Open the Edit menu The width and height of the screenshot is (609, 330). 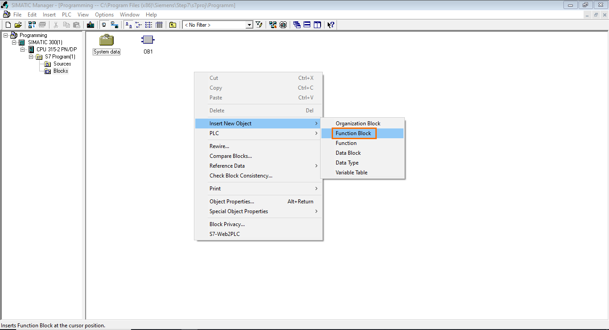pos(32,15)
